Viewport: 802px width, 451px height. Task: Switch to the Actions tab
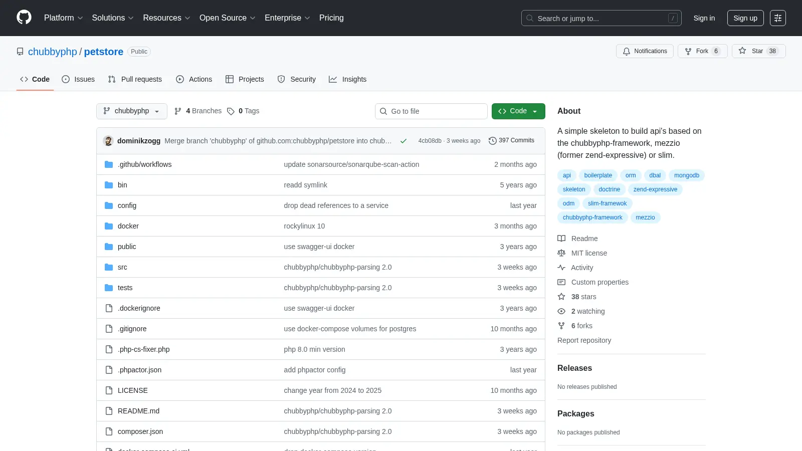pos(194,79)
